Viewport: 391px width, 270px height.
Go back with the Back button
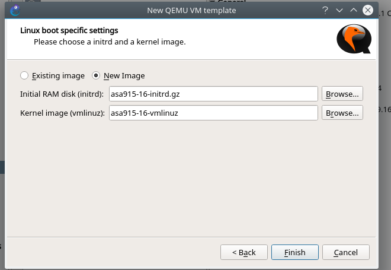(243, 252)
